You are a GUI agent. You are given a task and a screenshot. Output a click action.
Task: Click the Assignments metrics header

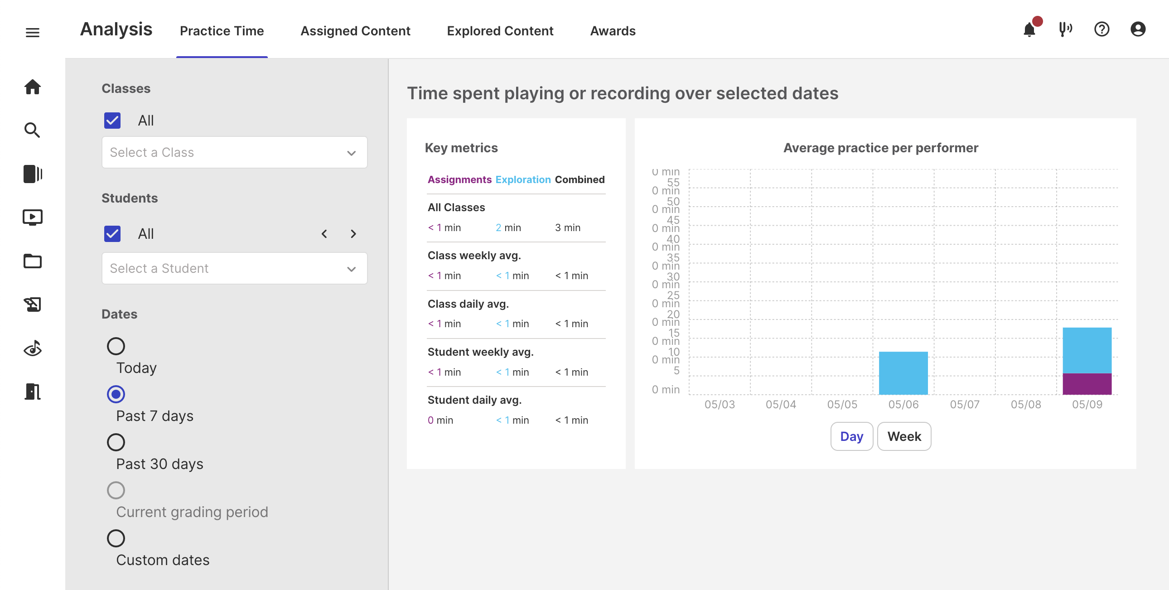point(459,180)
